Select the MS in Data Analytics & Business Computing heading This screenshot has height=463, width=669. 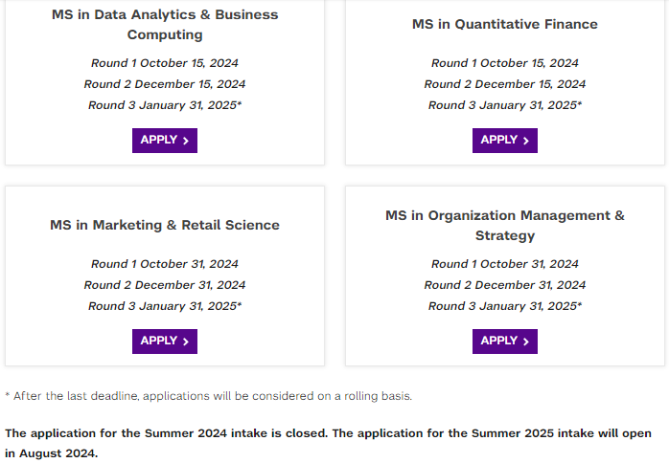(x=165, y=24)
